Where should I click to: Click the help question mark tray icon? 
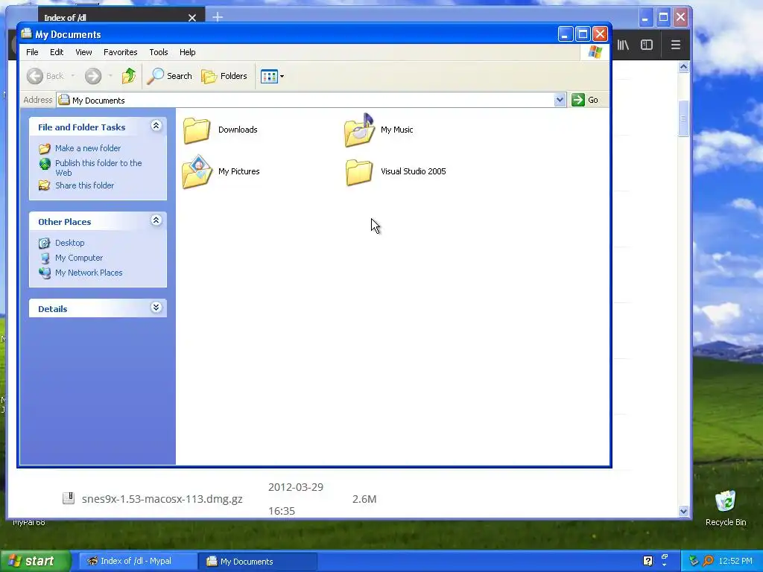(x=648, y=561)
